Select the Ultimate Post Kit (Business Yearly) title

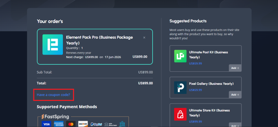pyautogui.click(x=208, y=55)
